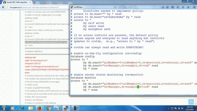Click the browser address bar URL

click(34, 7)
